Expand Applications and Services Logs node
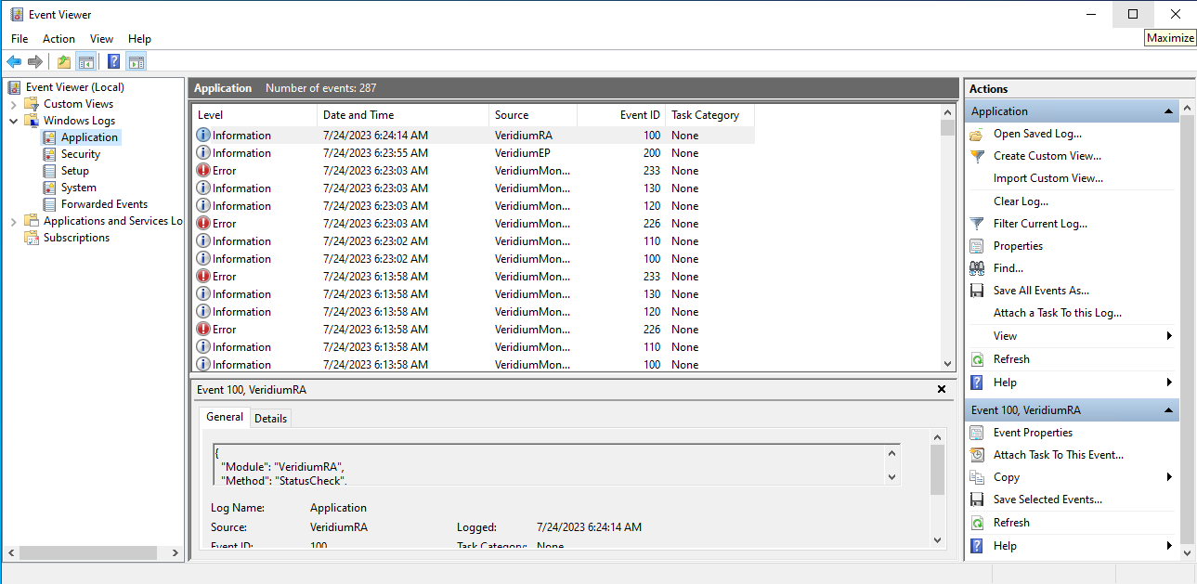The width and height of the screenshot is (1197, 584). click(x=14, y=221)
